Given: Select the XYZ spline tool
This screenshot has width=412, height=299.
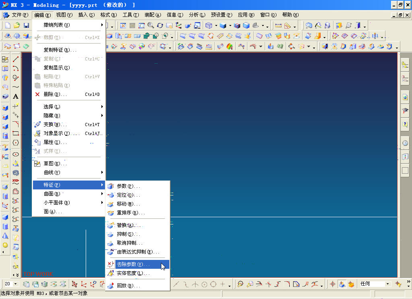Looking at the screenshot, I should pyautogui.click(x=16, y=182).
